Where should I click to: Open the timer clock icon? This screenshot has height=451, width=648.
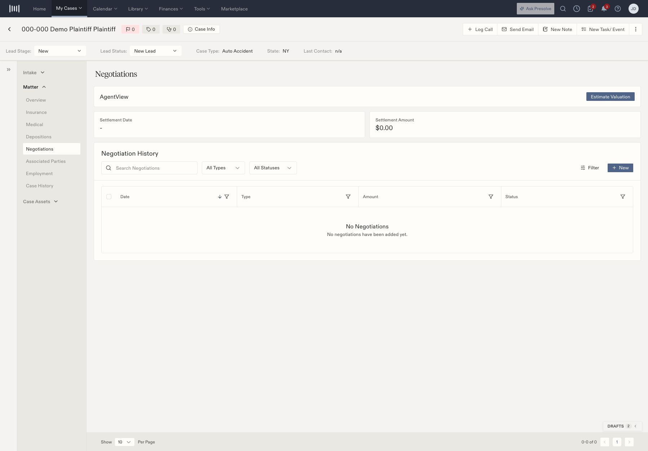click(x=577, y=9)
